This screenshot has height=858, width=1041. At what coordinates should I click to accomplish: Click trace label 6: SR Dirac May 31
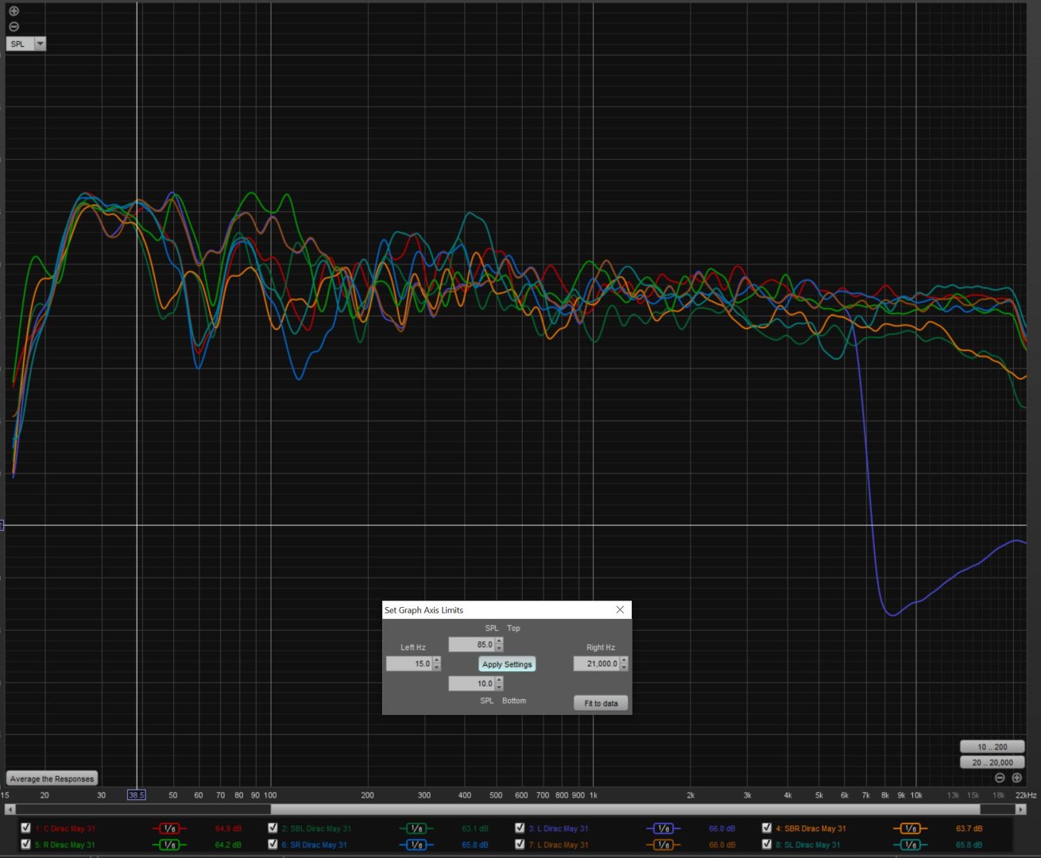(x=314, y=844)
